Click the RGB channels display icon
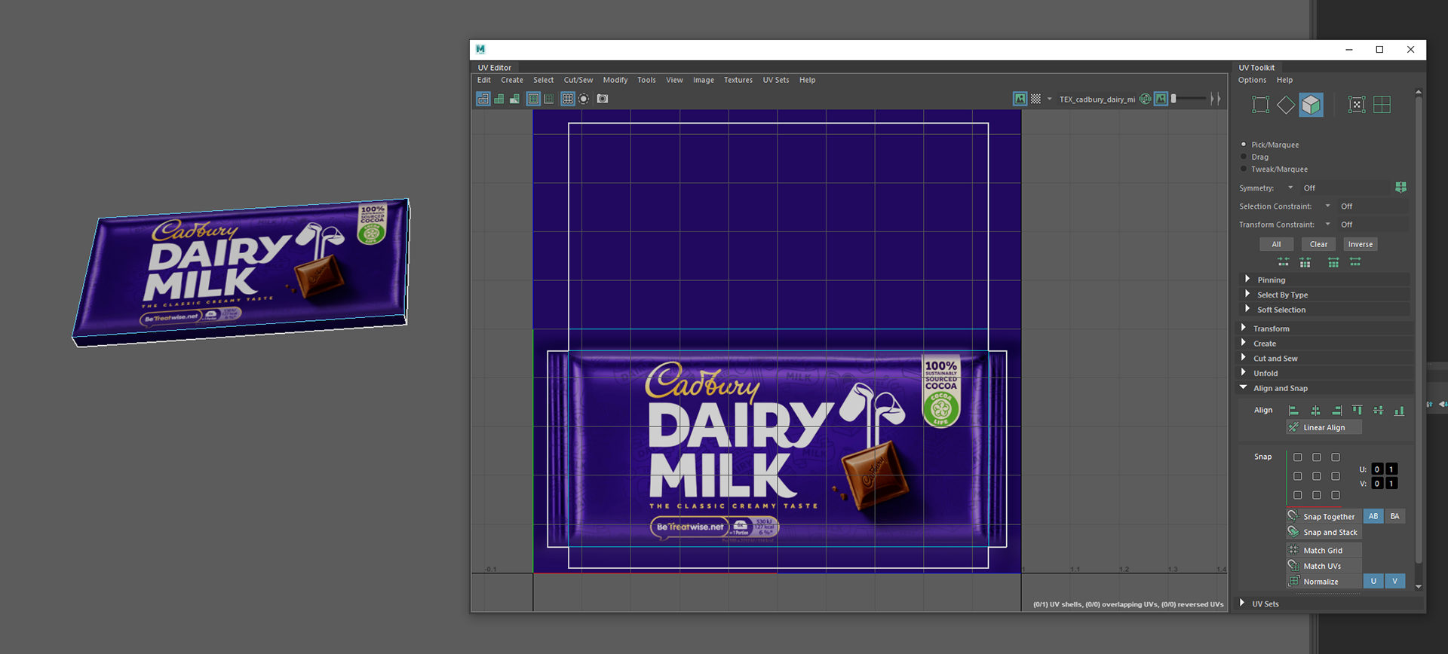 1146,99
